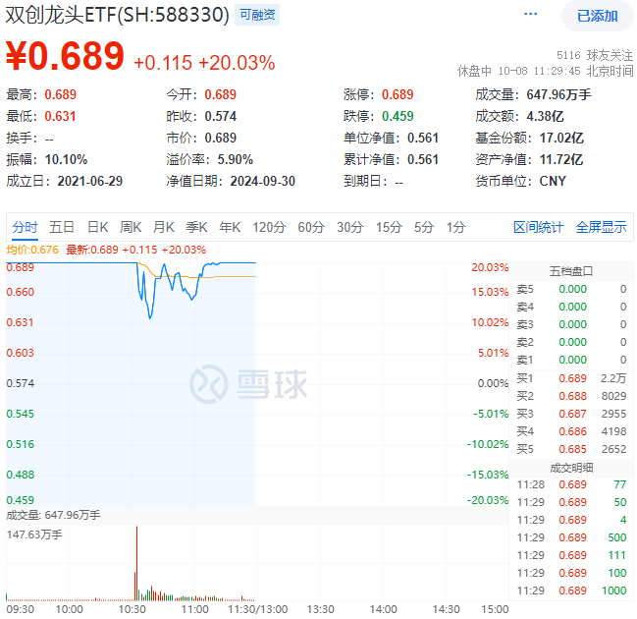Click the 跌停 0.459 limit-down value
This screenshot has width=637, height=619.
[x=398, y=116]
